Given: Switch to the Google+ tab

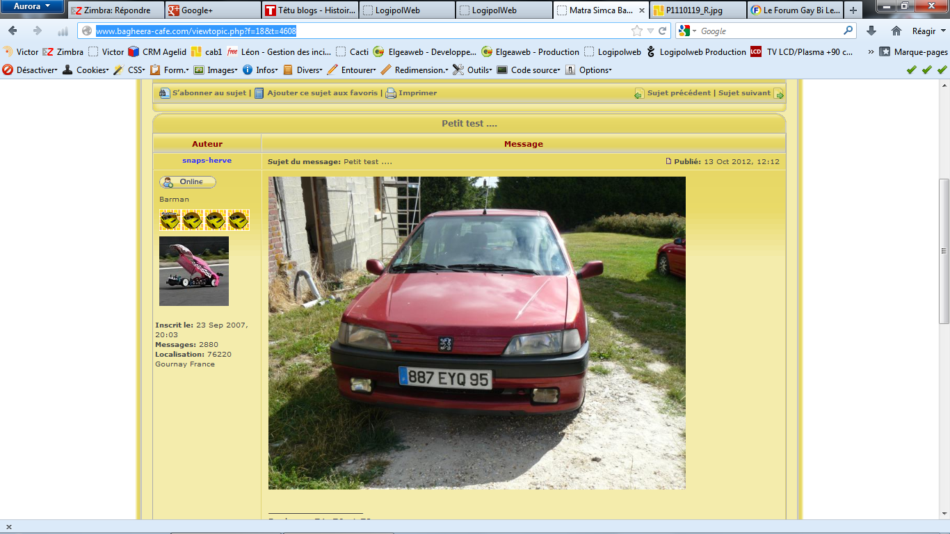Looking at the screenshot, I should pyautogui.click(x=213, y=10).
